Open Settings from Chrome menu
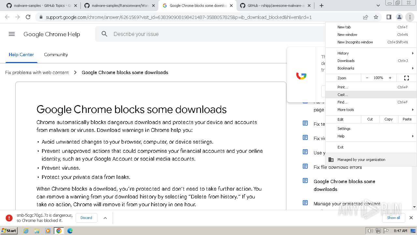 [371, 129]
